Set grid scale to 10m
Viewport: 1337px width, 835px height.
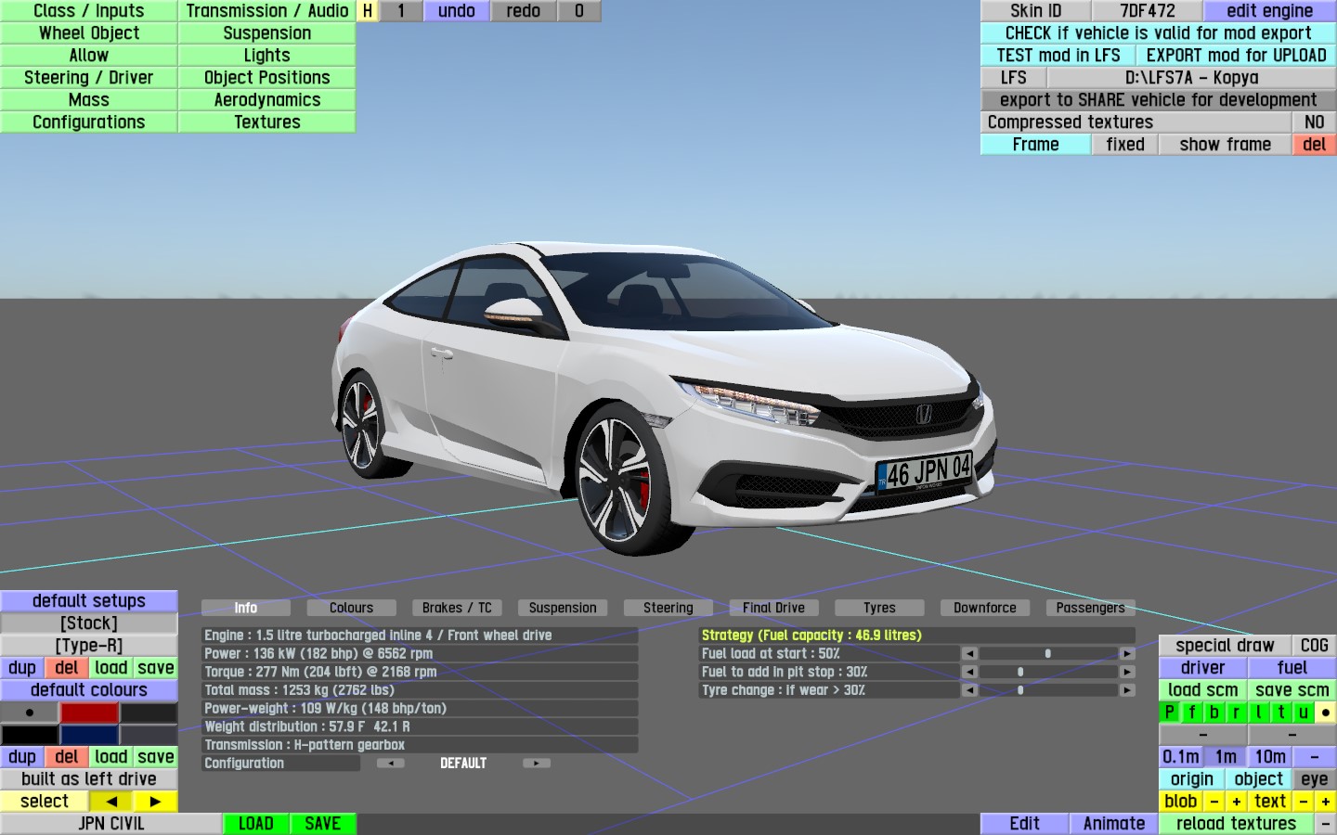point(1269,757)
